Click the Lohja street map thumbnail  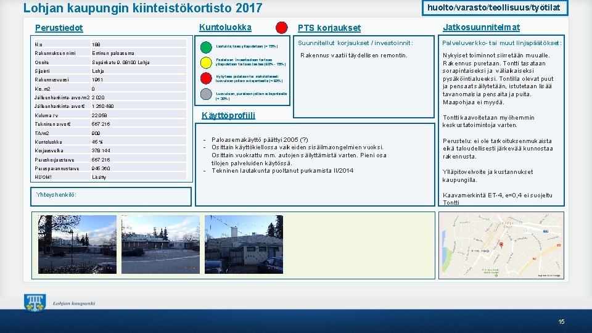pos(501,245)
